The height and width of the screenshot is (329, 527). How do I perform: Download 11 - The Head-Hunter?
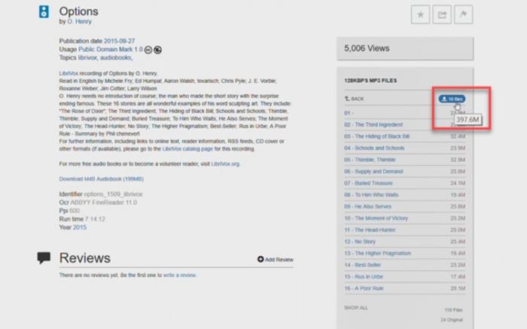[370, 230]
